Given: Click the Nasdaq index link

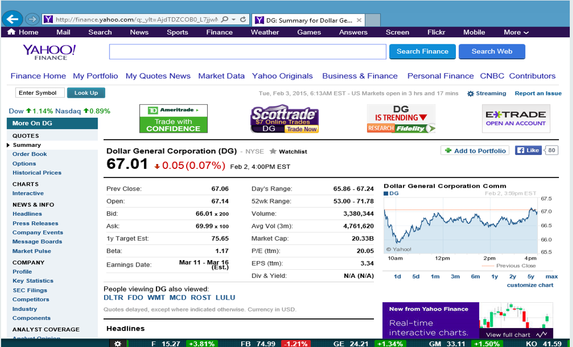Looking at the screenshot, I should tap(68, 111).
